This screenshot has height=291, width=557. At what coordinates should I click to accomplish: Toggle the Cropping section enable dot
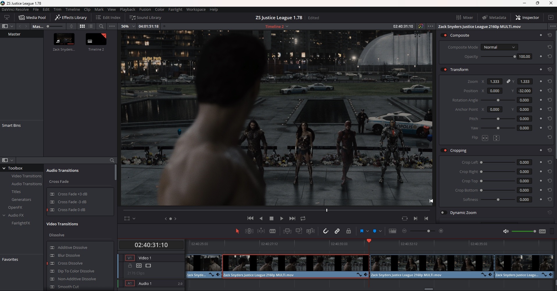[444, 150]
